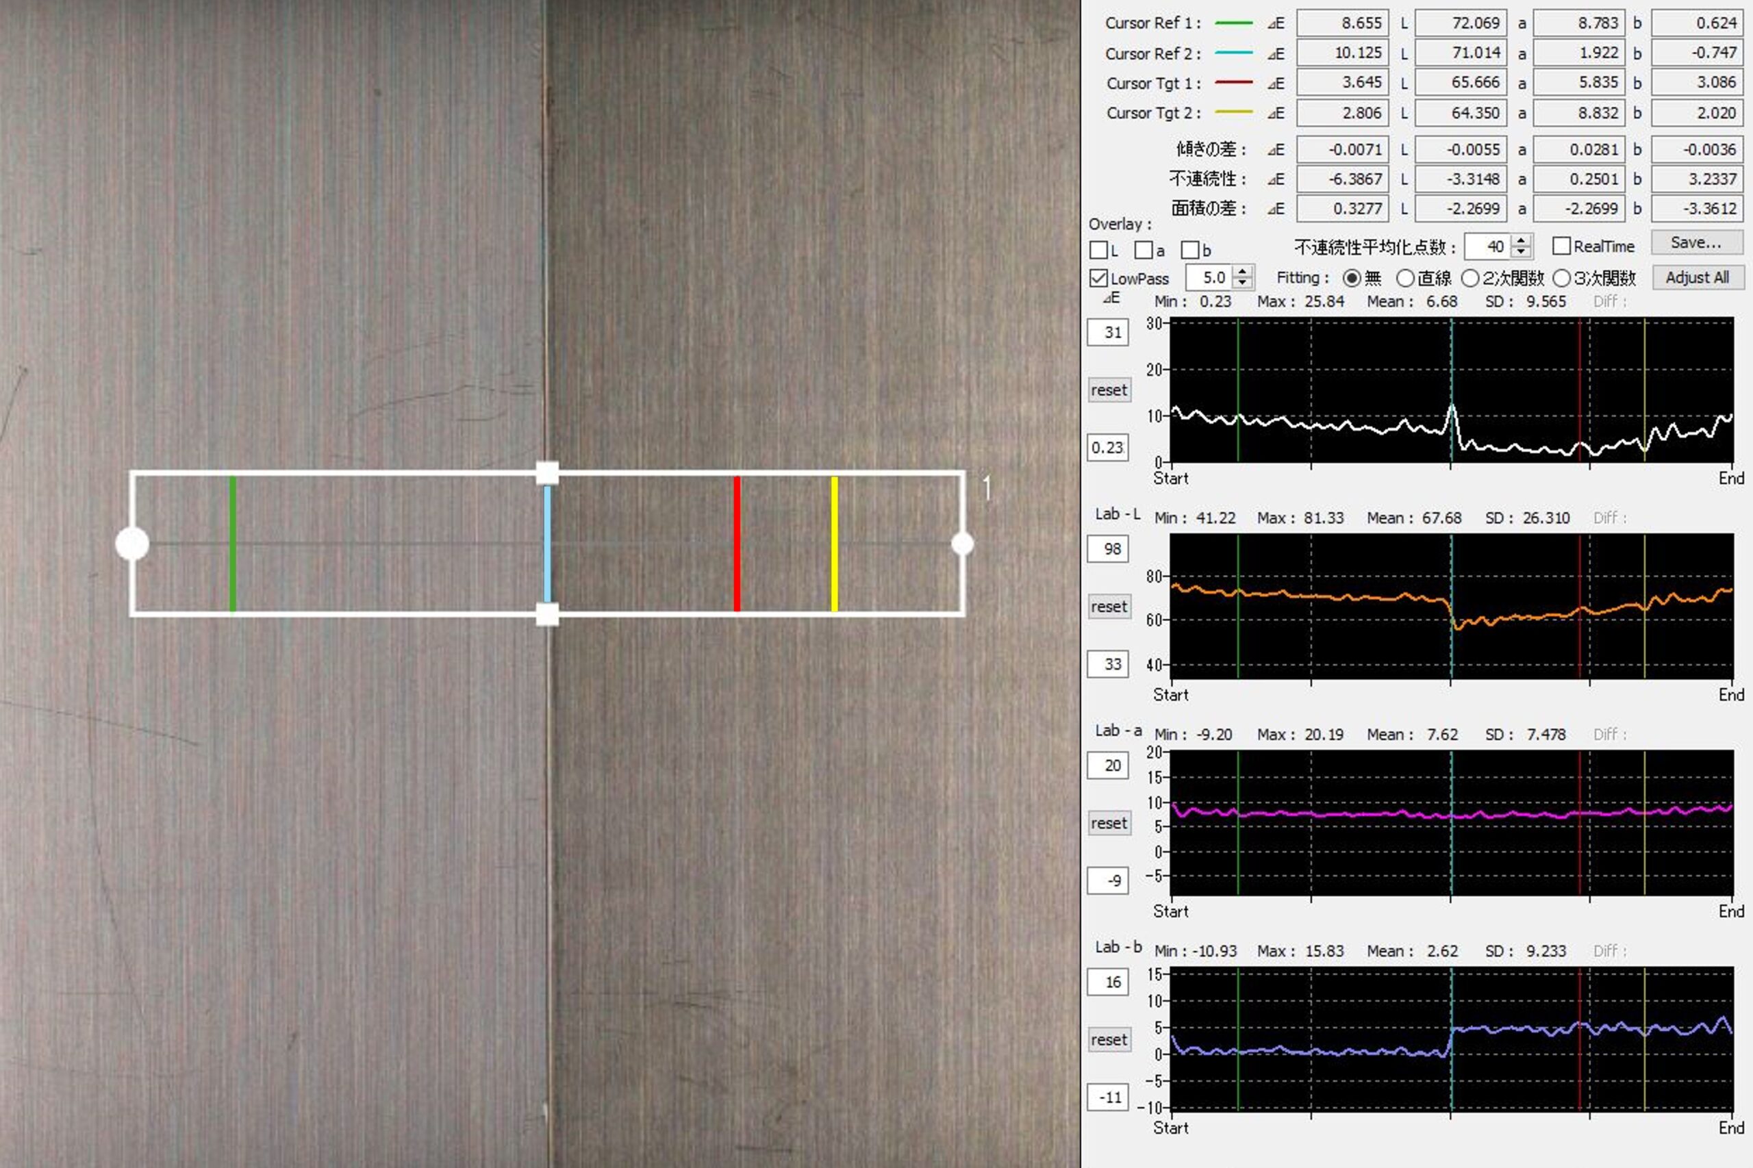Click the Save... button
Image resolution: width=1753 pixels, height=1168 pixels.
(x=1696, y=242)
